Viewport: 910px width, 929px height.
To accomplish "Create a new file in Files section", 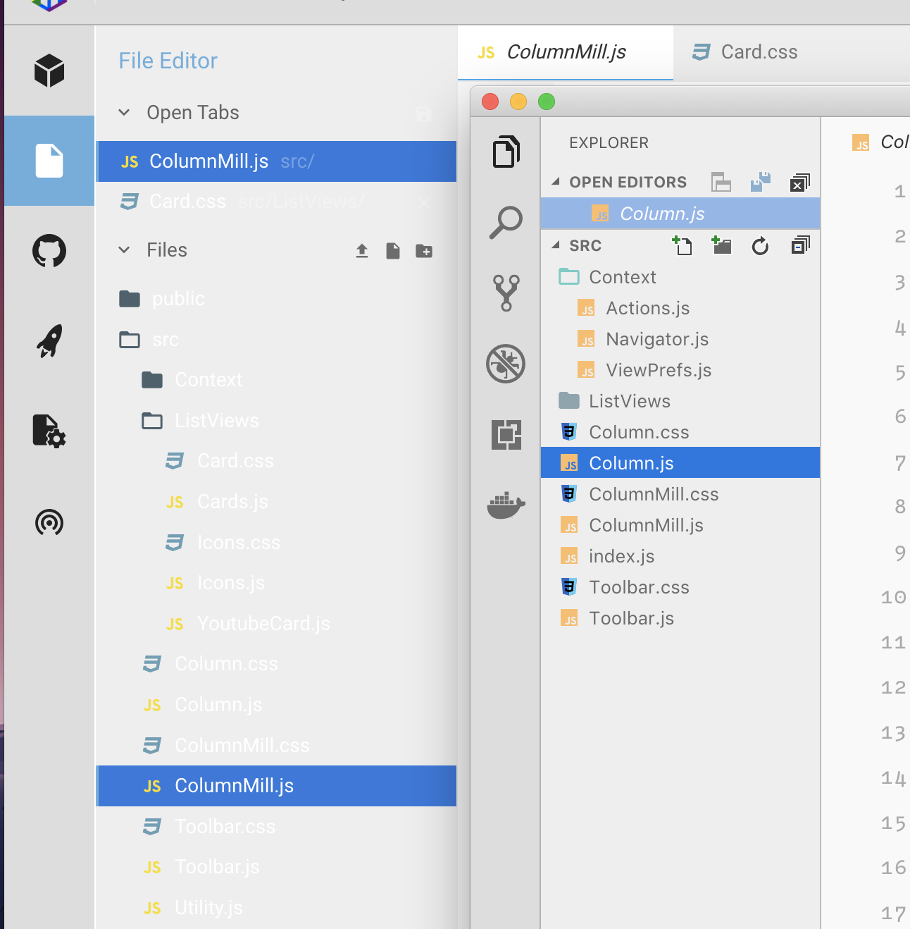I will tap(393, 251).
